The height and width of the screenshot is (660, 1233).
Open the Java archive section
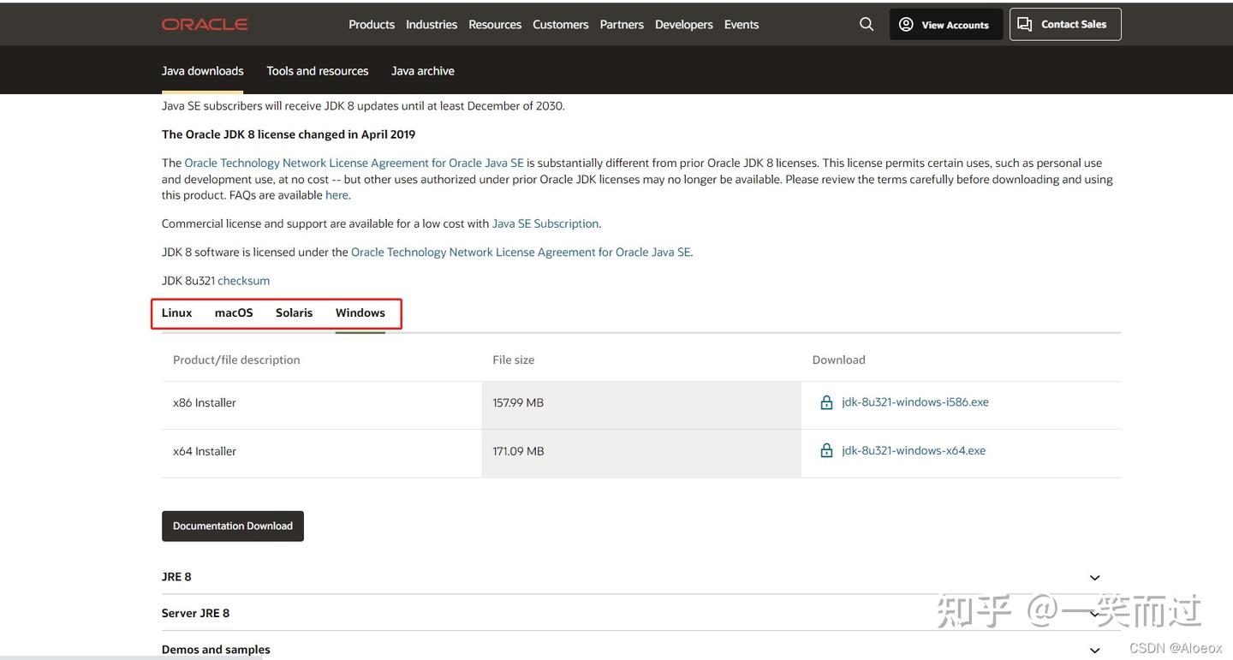[x=423, y=69]
